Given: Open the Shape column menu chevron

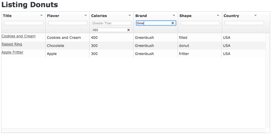Looking at the screenshot, I should [218, 16].
